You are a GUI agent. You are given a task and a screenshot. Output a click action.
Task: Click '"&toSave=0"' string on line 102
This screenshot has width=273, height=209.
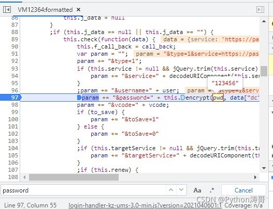140,134
